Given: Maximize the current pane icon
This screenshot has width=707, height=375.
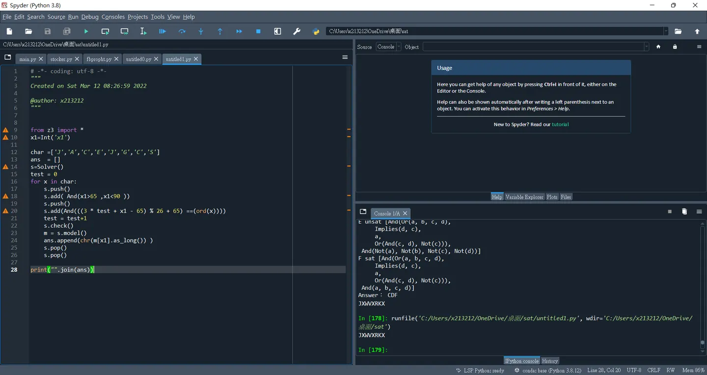Looking at the screenshot, I should [277, 31].
